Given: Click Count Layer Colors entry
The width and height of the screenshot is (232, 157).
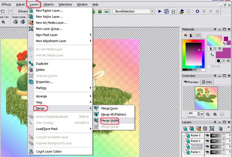Looking at the screenshot, I should (x=60, y=152).
